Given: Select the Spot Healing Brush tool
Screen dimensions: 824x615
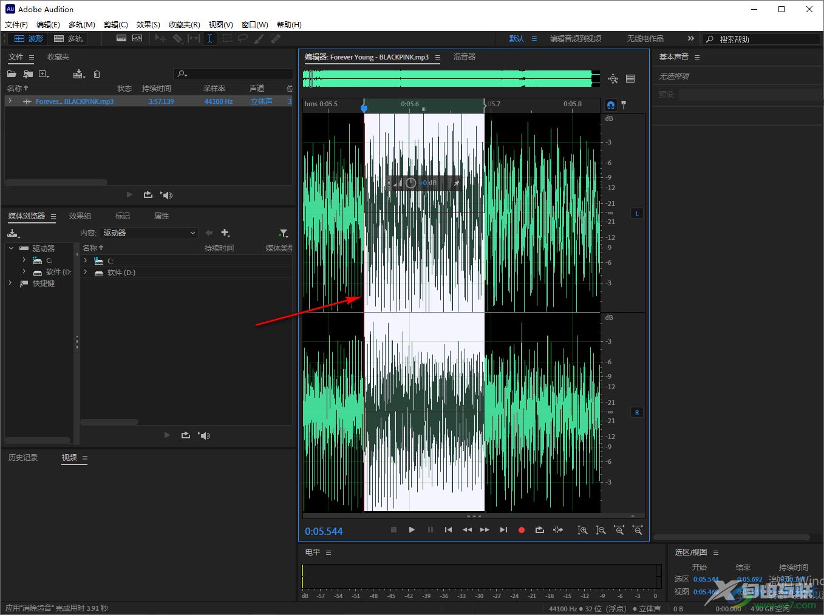Looking at the screenshot, I should click(276, 38).
